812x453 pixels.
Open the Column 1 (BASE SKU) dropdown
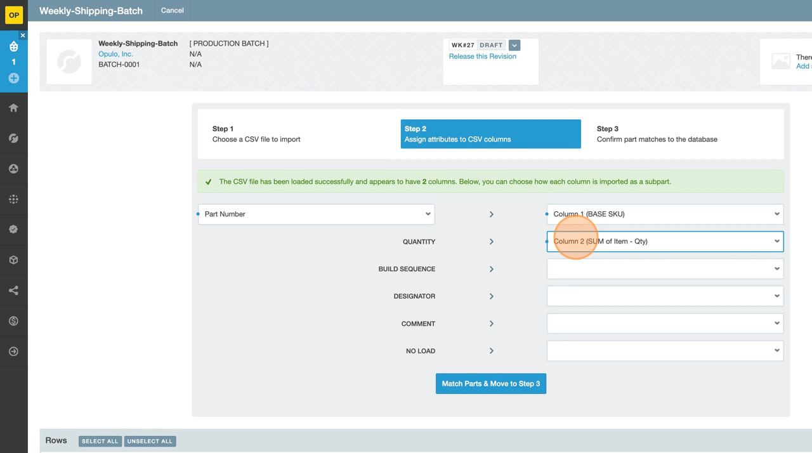tap(665, 214)
